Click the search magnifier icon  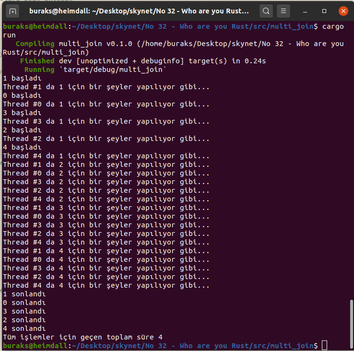(267, 11)
